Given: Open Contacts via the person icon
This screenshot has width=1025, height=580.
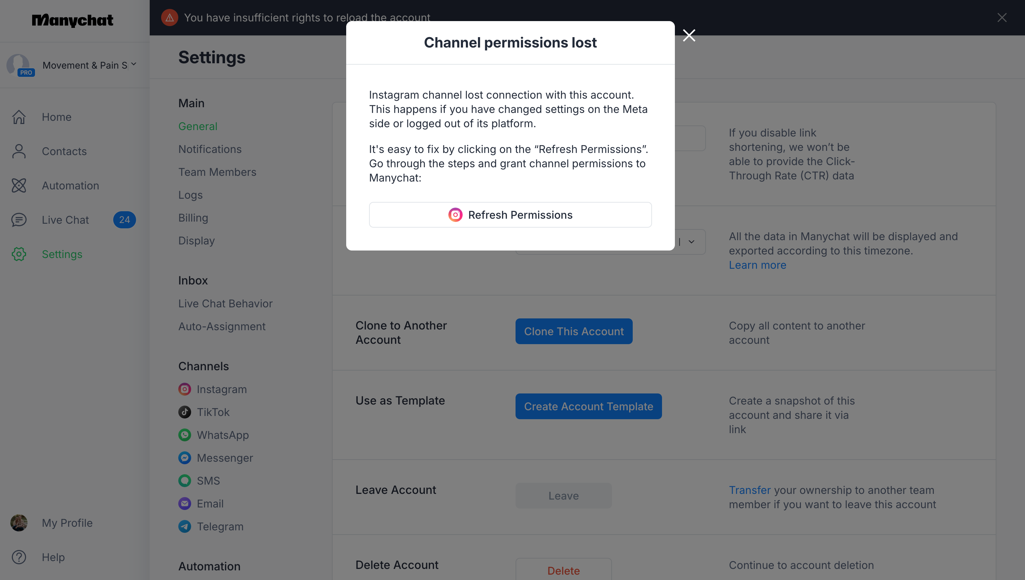Looking at the screenshot, I should coord(19,152).
